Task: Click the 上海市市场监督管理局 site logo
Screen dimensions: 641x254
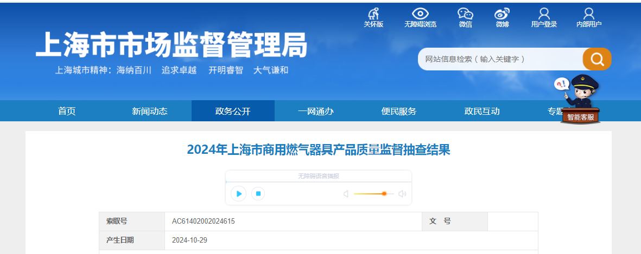Action: pyautogui.click(x=172, y=45)
